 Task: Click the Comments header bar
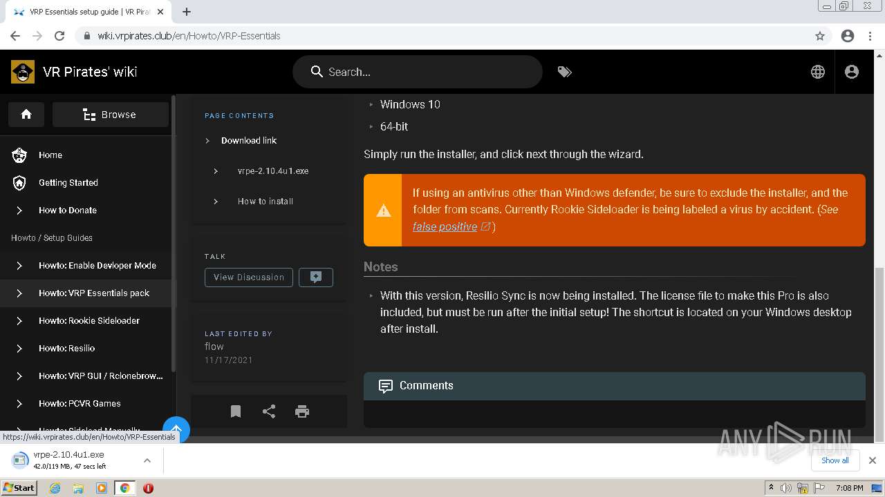click(x=615, y=386)
